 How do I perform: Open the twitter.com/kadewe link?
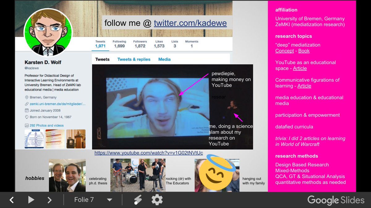[190, 23]
